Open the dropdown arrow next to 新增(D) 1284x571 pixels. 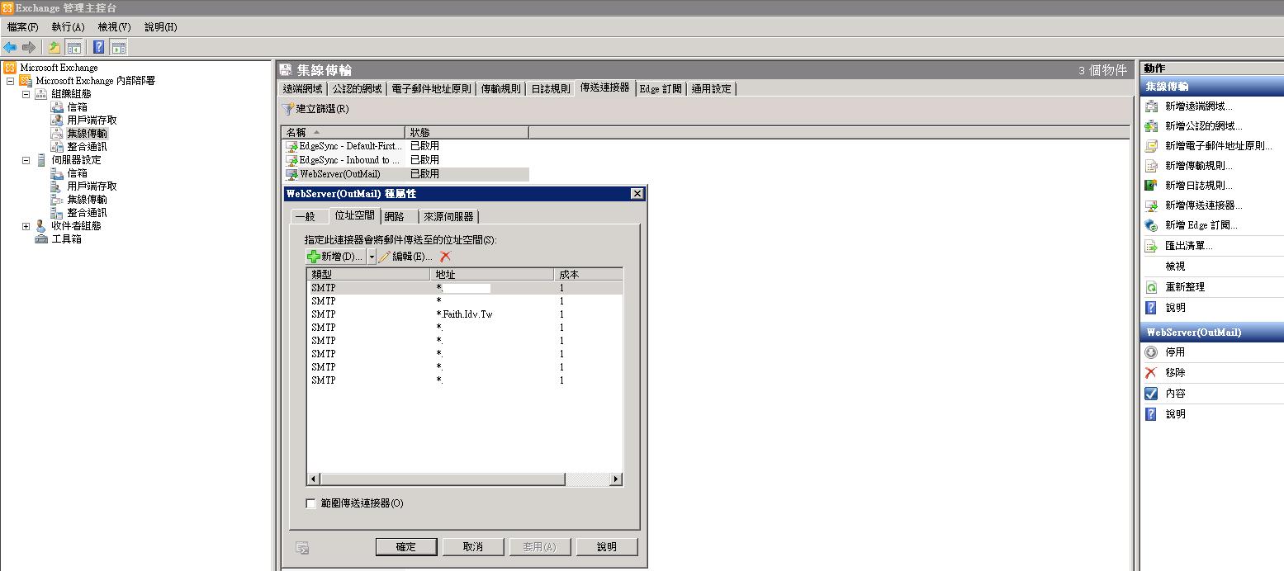coord(372,257)
